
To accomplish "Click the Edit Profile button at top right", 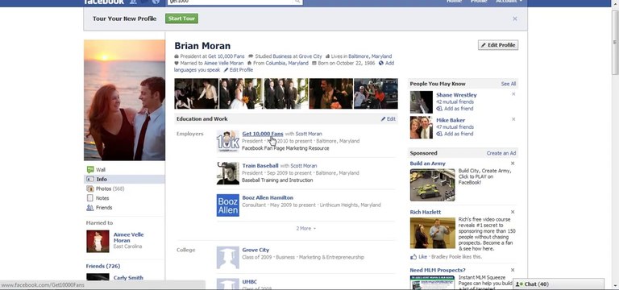I will click(498, 45).
